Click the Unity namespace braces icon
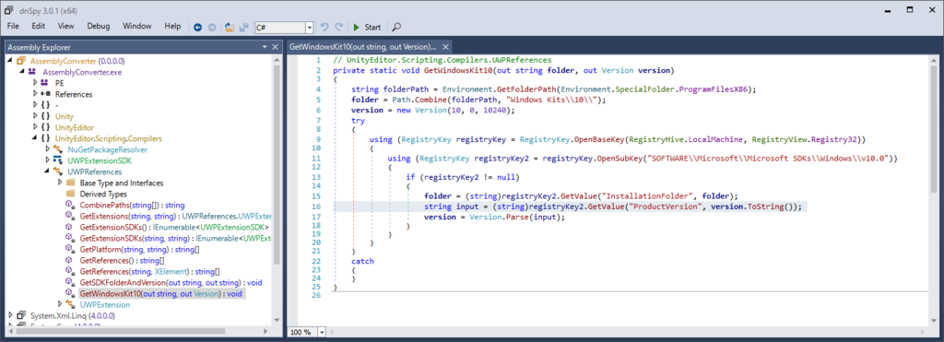Image resolution: width=944 pixels, height=342 pixels. point(45,116)
